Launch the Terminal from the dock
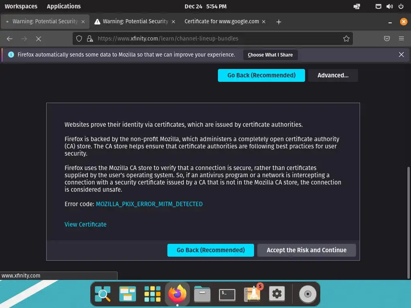The width and height of the screenshot is (411, 308). tap(227, 294)
